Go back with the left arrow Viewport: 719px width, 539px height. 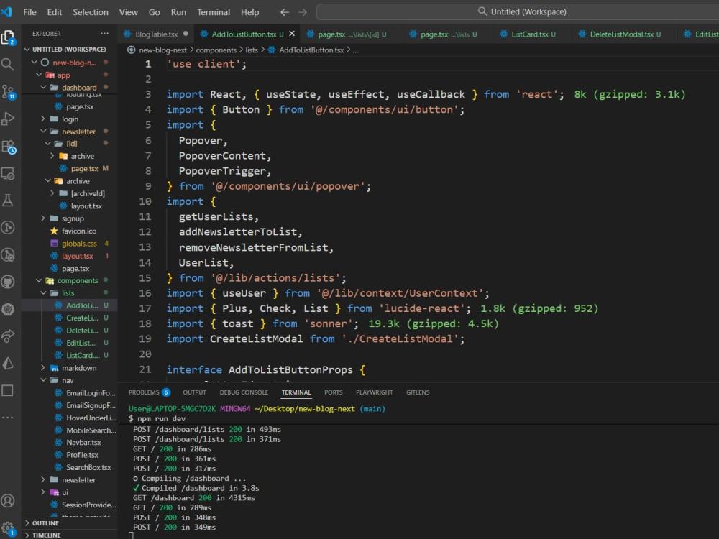pos(285,12)
